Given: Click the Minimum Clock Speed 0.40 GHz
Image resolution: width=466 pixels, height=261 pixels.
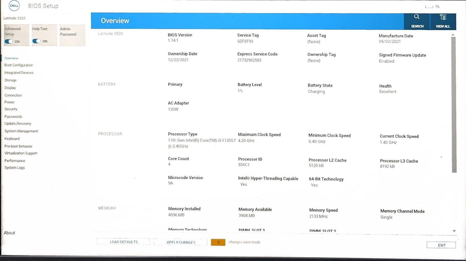Looking at the screenshot, I should [x=317, y=142].
